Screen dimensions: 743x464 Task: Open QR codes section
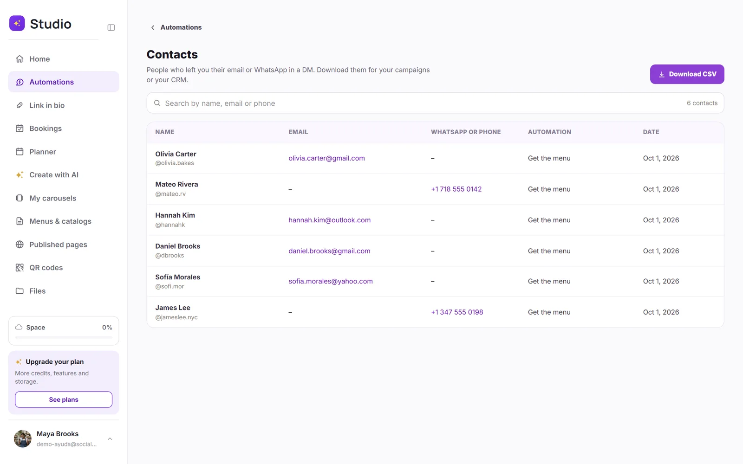[x=64, y=268]
